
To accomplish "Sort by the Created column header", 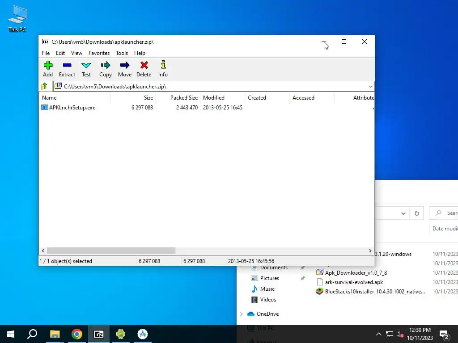I will [267, 98].
